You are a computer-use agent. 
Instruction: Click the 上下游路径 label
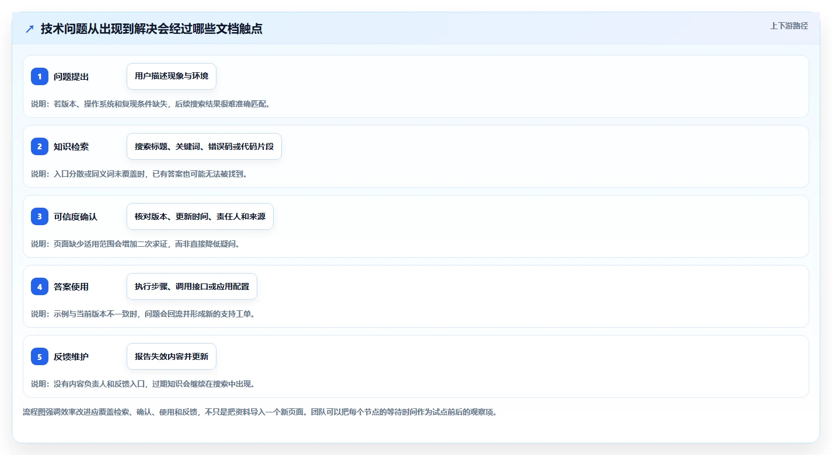(x=789, y=26)
